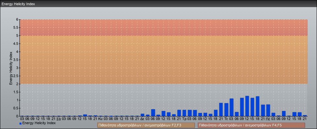This screenshot has height=129, width=317.
Task: Click the 03 bar right after Τε marker
Action: click(x=231, y=107)
